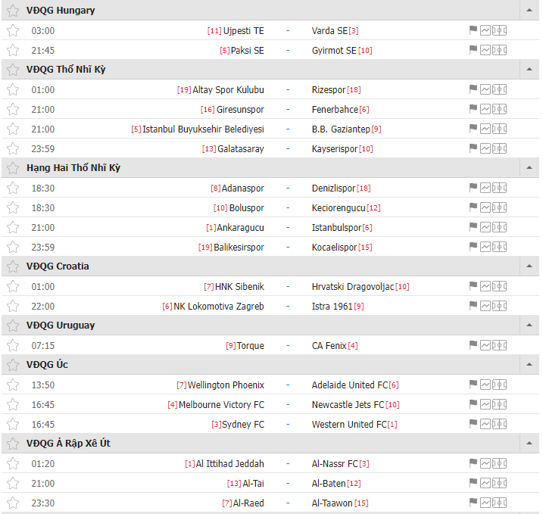Open Fenerbahce team link
This screenshot has width=543, height=514.
point(335,109)
